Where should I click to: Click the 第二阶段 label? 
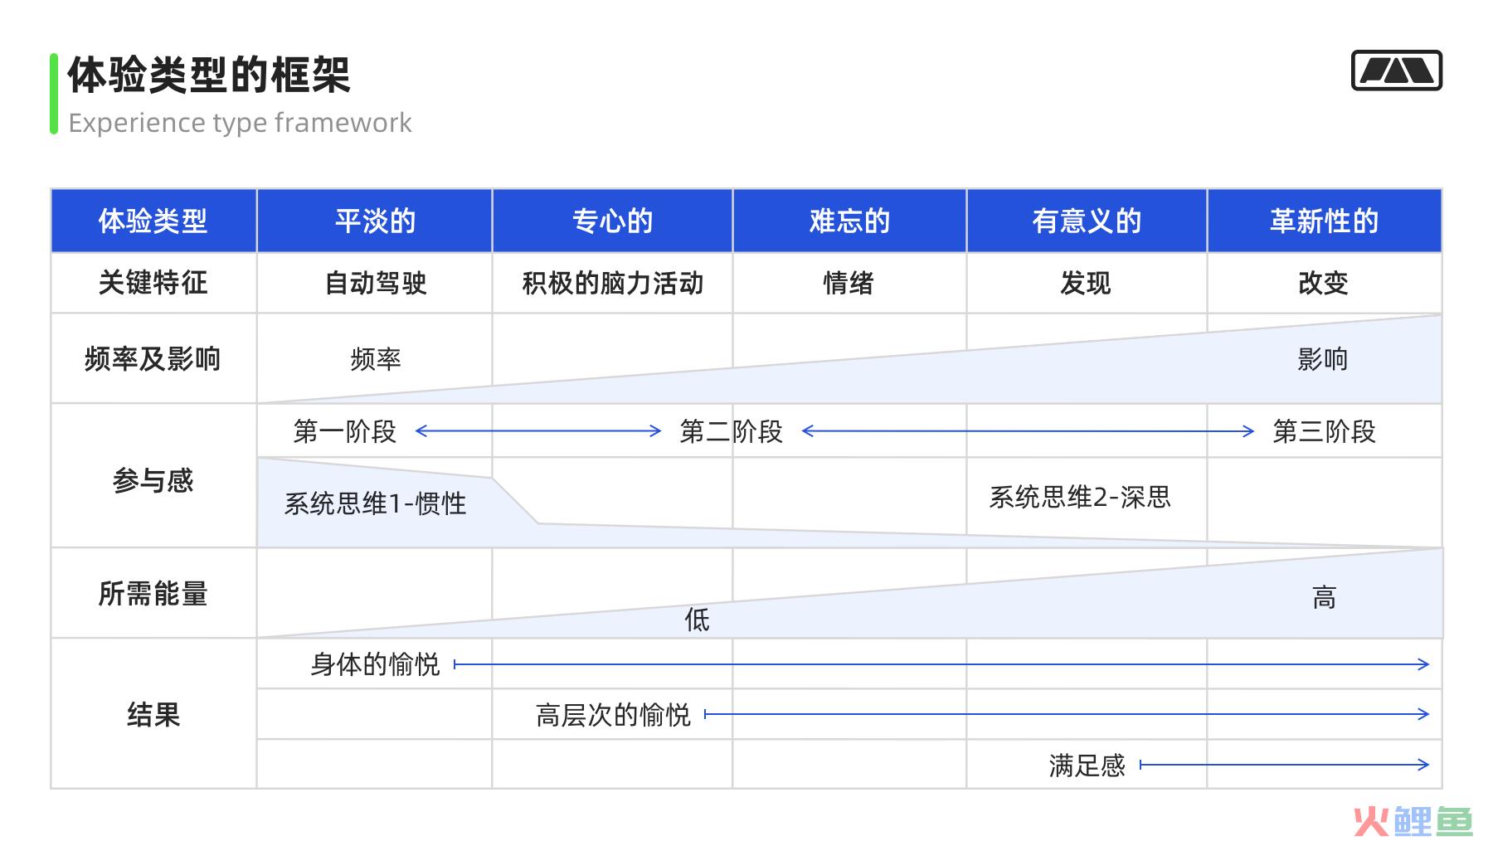(732, 431)
